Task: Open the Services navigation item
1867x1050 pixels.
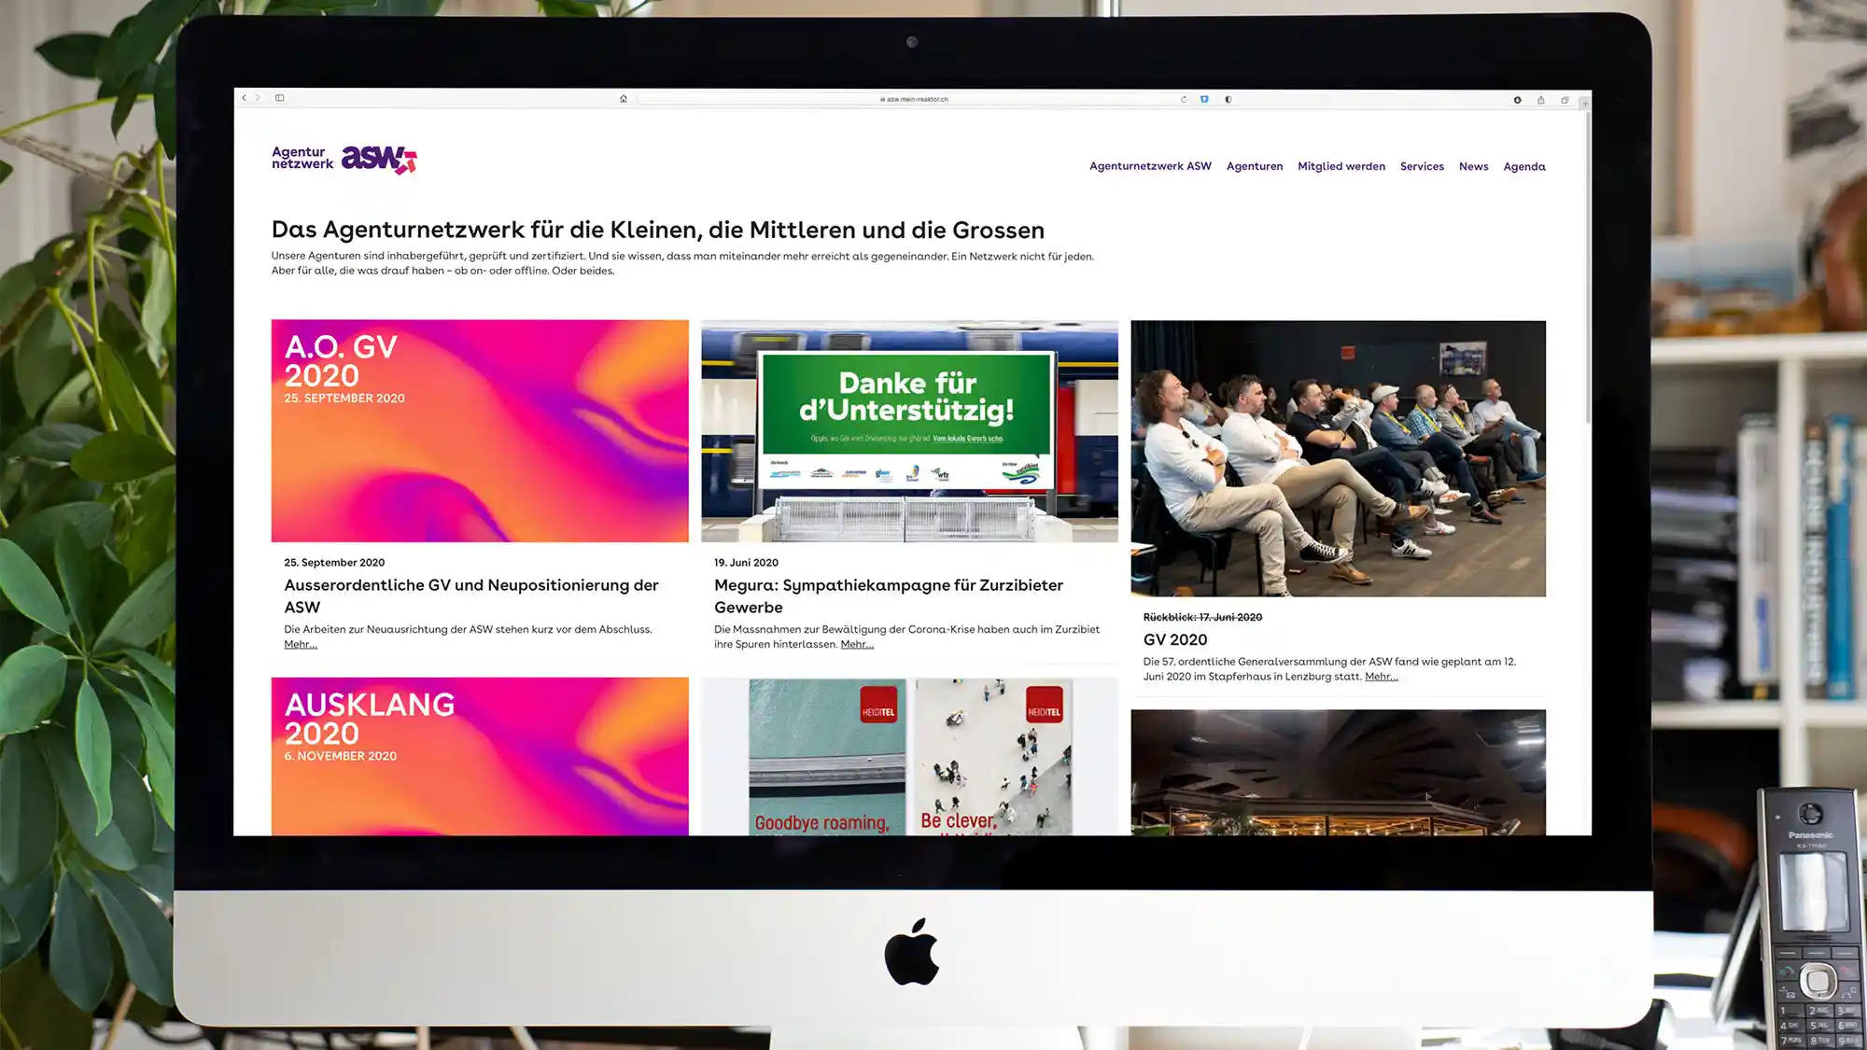Action: point(1422,166)
